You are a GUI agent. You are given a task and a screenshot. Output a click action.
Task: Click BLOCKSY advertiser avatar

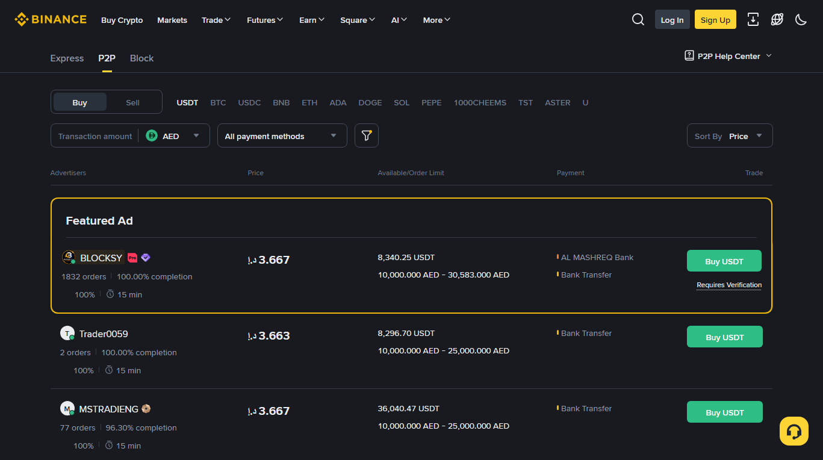pos(69,258)
